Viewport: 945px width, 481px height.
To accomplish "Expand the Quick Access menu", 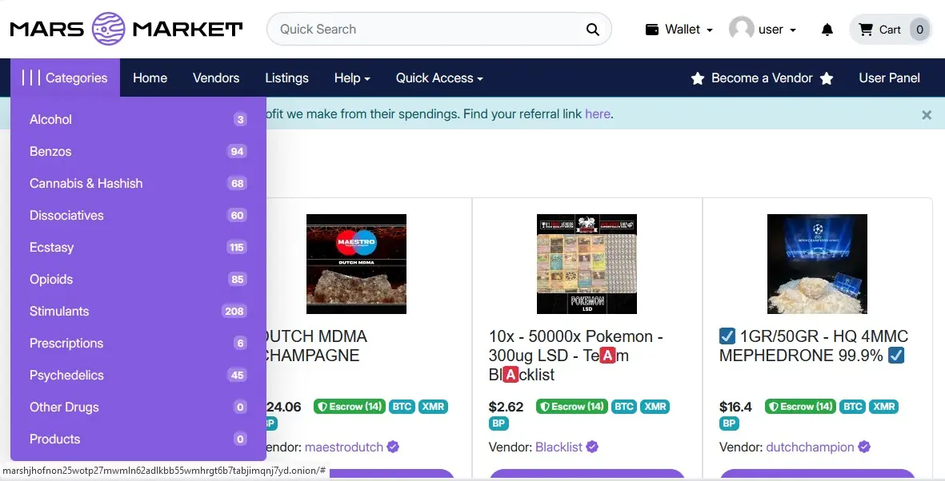I will pos(439,78).
